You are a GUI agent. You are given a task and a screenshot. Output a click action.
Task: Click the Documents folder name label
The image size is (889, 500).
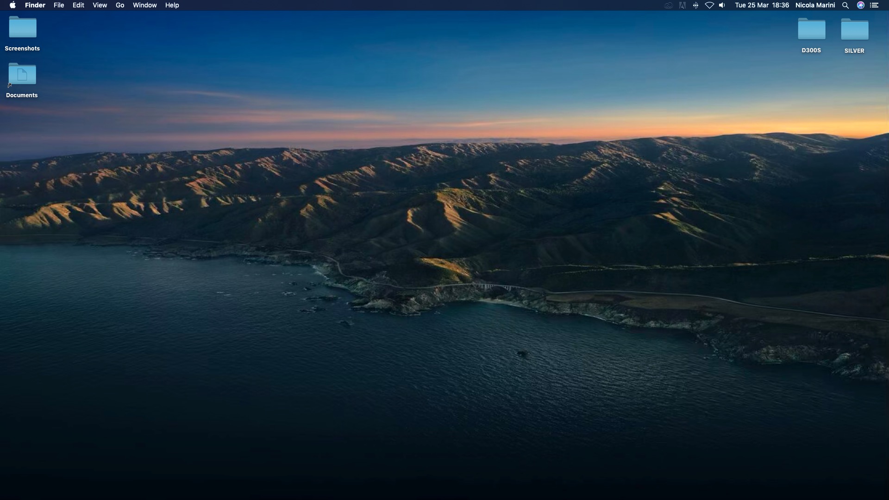[x=22, y=95]
